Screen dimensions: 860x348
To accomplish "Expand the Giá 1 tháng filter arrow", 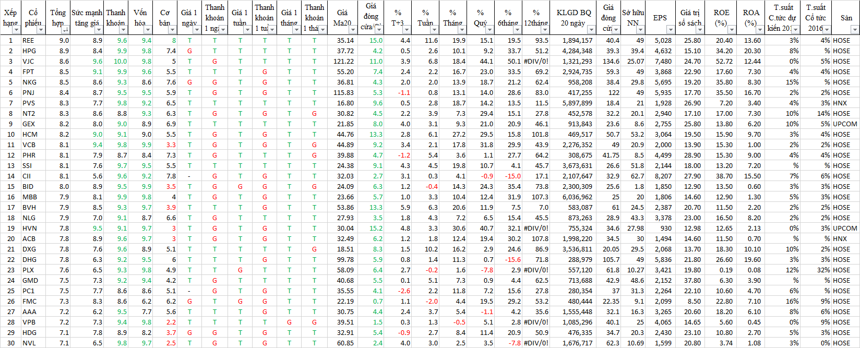I will click(x=296, y=30).
